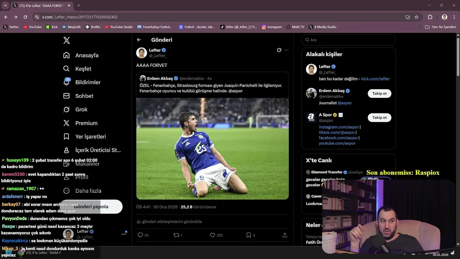
Task: Open youtube.com/aspor link
Action: click(337, 143)
